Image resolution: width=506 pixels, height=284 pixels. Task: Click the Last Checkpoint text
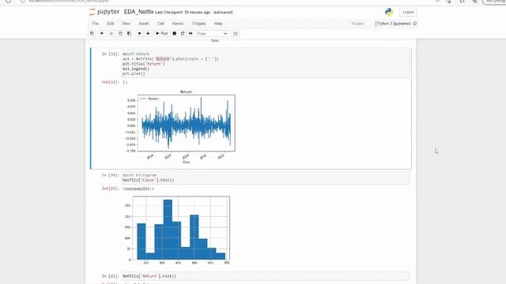pyautogui.click(x=183, y=13)
